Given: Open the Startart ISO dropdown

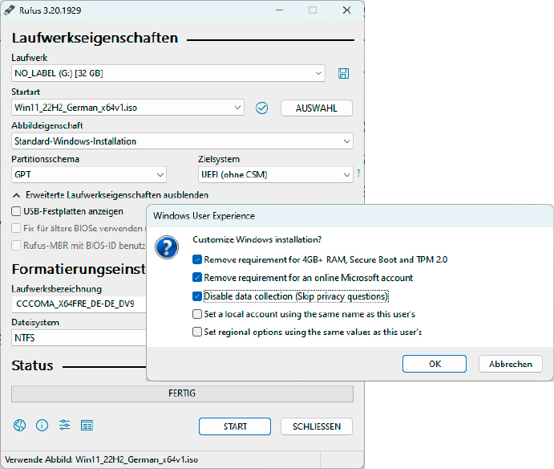Looking at the screenshot, I should pos(127,108).
